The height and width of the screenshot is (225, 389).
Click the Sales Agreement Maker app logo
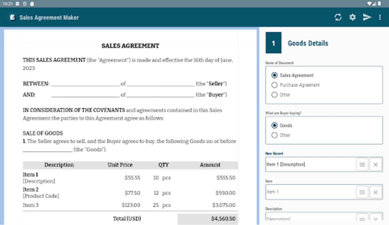click(12, 17)
